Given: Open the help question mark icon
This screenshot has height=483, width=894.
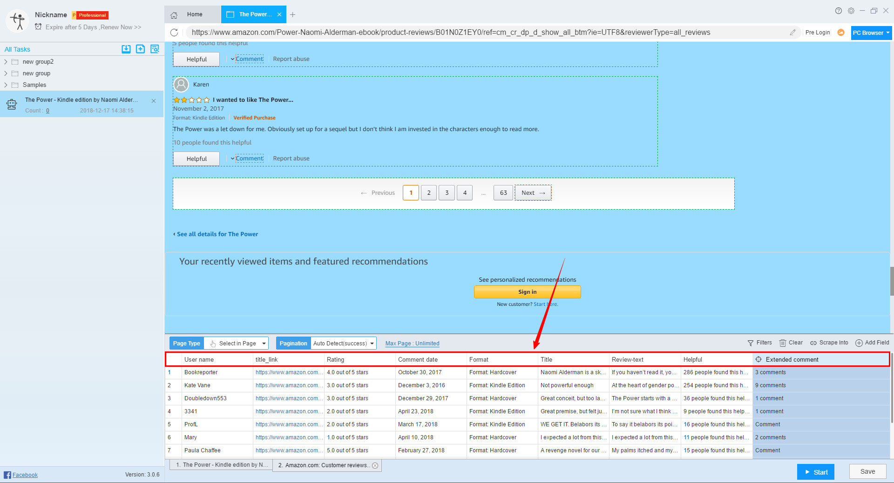Looking at the screenshot, I should click(839, 11).
